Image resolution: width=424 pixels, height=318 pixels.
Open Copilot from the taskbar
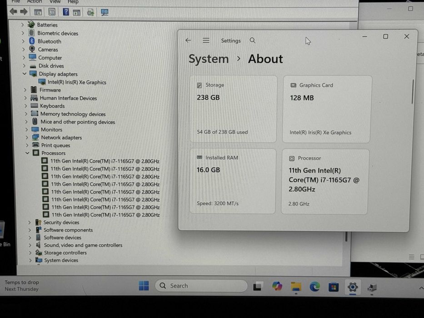click(x=277, y=286)
